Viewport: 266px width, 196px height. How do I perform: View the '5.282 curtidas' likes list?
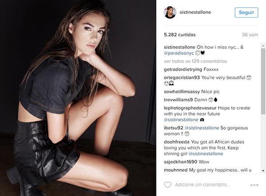(180, 35)
